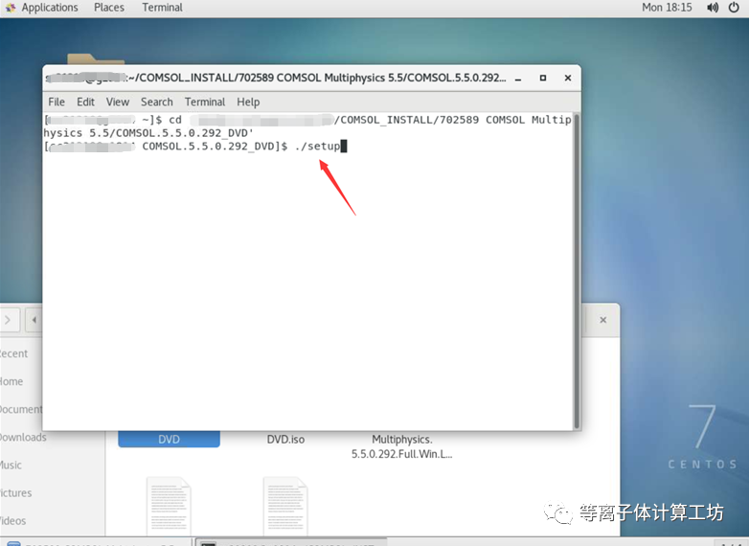Viewport: 749px width, 546px height.
Task: Click file manager forward navigation arrow
Action: tap(8, 320)
